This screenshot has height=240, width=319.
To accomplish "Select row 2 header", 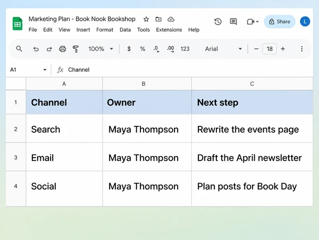I will pyautogui.click(x=15, y=129).
